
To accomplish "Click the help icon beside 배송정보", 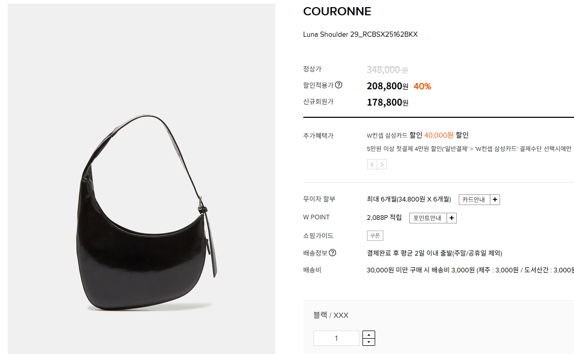I will (x=332, y=253).
